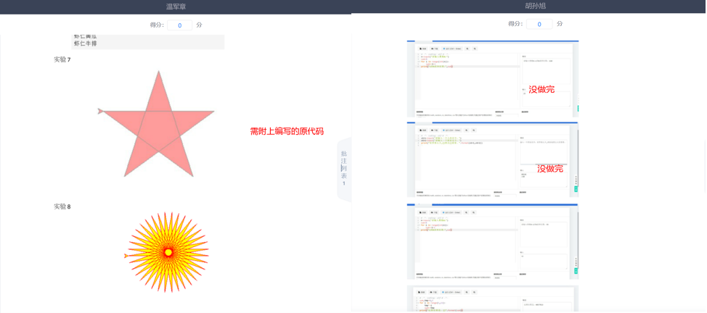707x313 pixels.
Task: Click the 胡孙旭 student name header
Action: tap(535, 6)
